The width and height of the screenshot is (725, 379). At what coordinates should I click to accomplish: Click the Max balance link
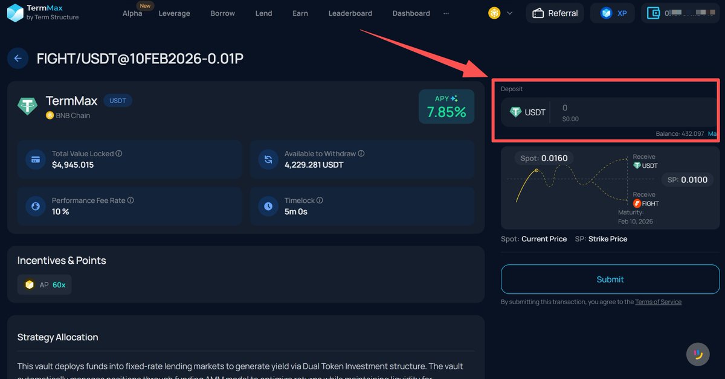click(712, 134)
